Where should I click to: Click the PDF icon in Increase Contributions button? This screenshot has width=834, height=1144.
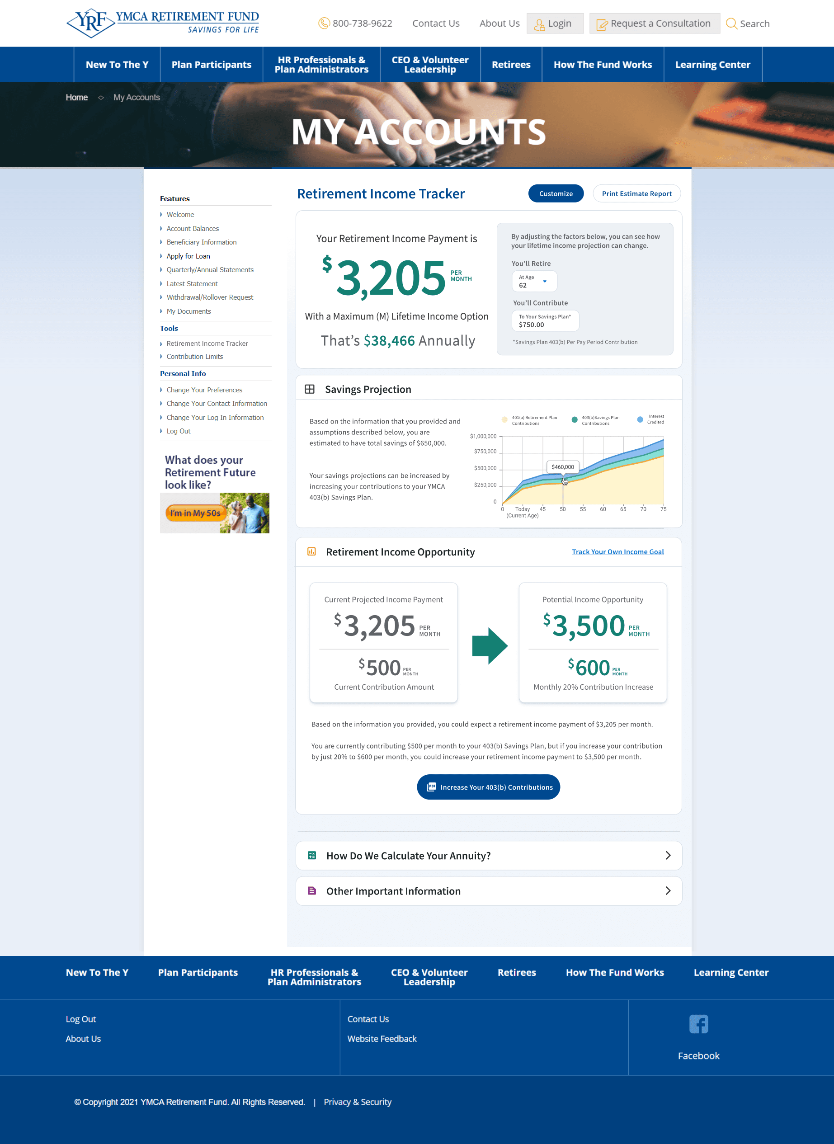[x=431, y=786]
